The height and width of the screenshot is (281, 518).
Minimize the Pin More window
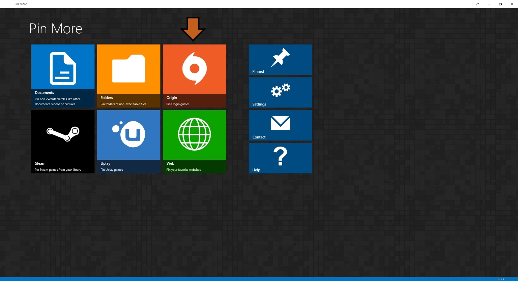click(489, 4)
